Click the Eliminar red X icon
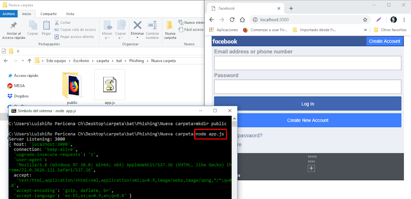Image resolution: width=411 pixels, height=199 pixels. [x=137, y=25]
